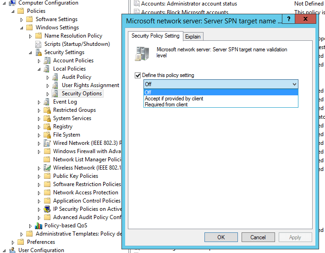Click the IP Security Policies icon

coord(47,209)
